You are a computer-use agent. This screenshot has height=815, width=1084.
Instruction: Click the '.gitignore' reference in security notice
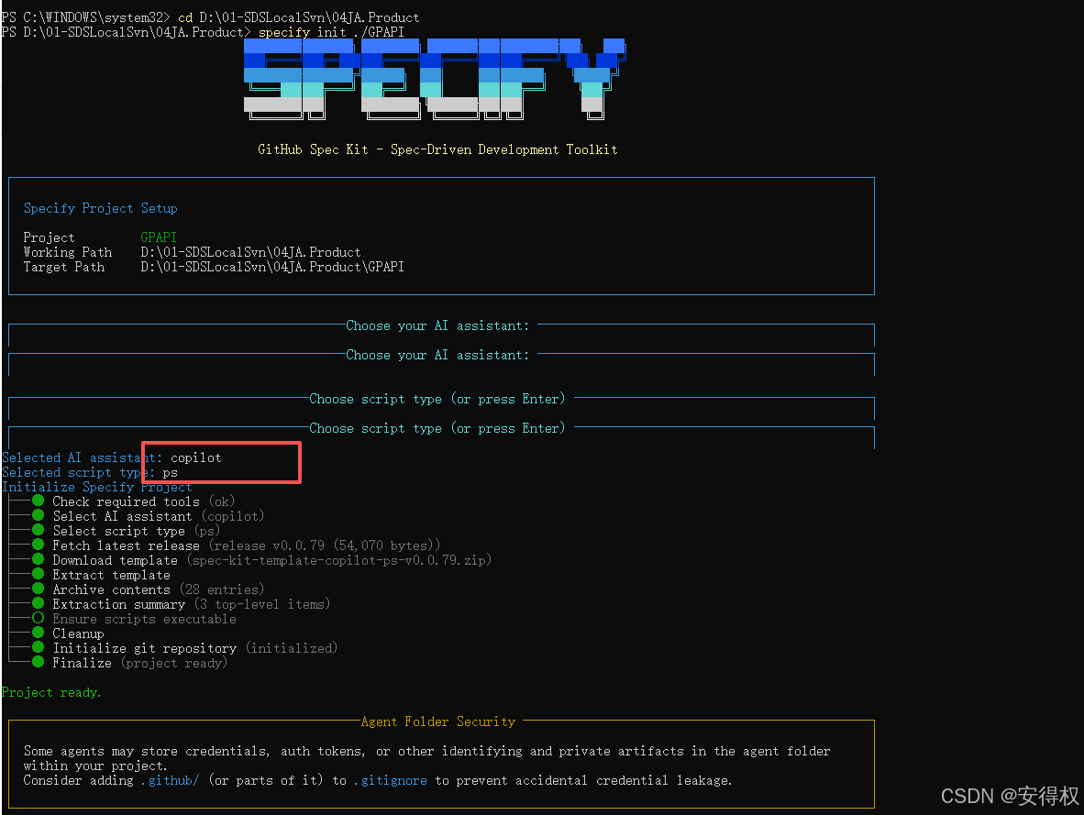[x=391, y=780]
